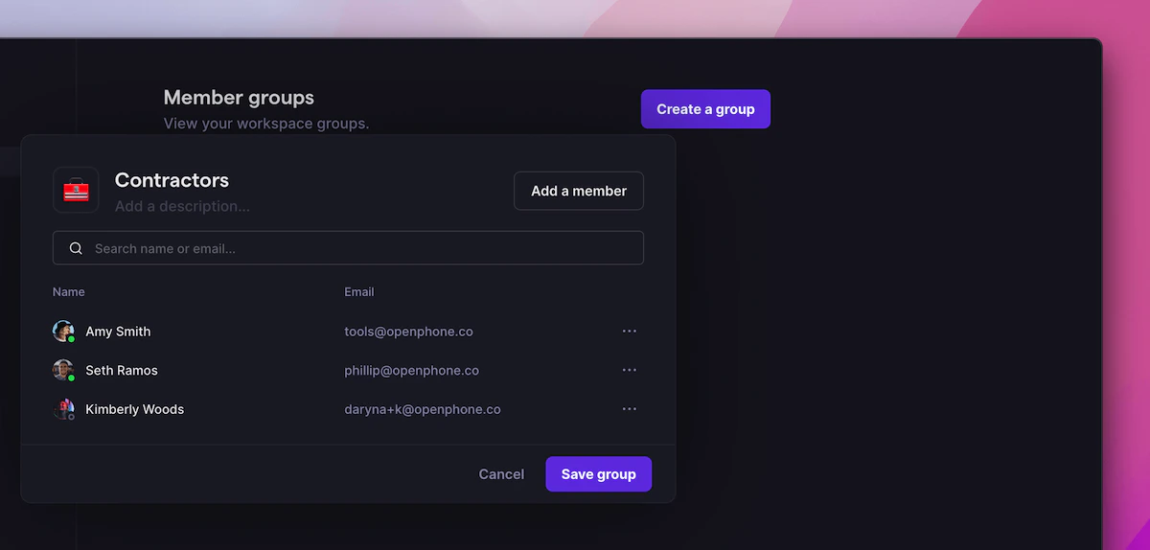The image size is (1150, 550).
Task: Click the red toolbox group icon
Action: 76,190
